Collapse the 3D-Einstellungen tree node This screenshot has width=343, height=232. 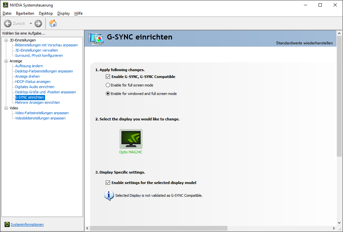(x=6, y=40)
